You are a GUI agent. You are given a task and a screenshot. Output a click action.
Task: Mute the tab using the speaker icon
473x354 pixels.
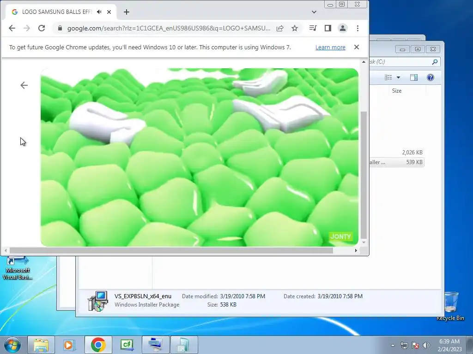click(99, 12)
